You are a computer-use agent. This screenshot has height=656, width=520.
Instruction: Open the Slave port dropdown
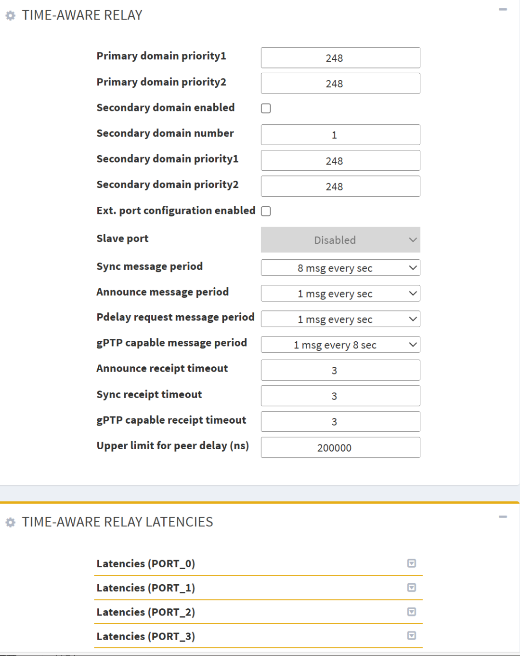pyautogui.click(x=340, y=240)
